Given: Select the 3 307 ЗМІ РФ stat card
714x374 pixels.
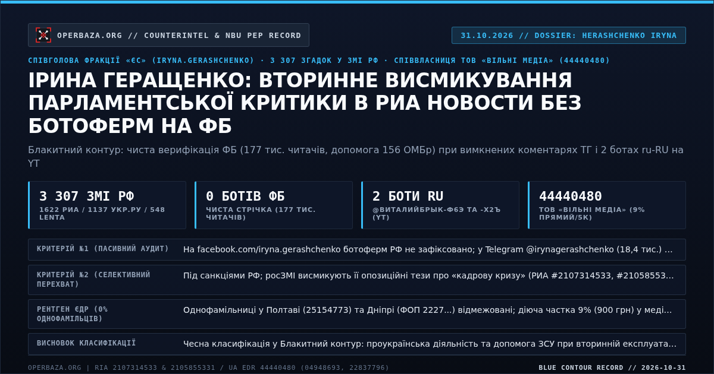Looking at the screenshot, I should 107,205.
